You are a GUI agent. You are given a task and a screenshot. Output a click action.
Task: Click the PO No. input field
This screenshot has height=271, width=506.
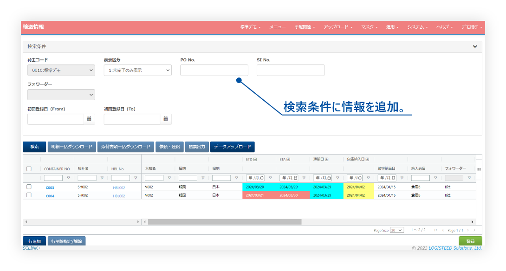pyautogui.click(x=214, y=70)
